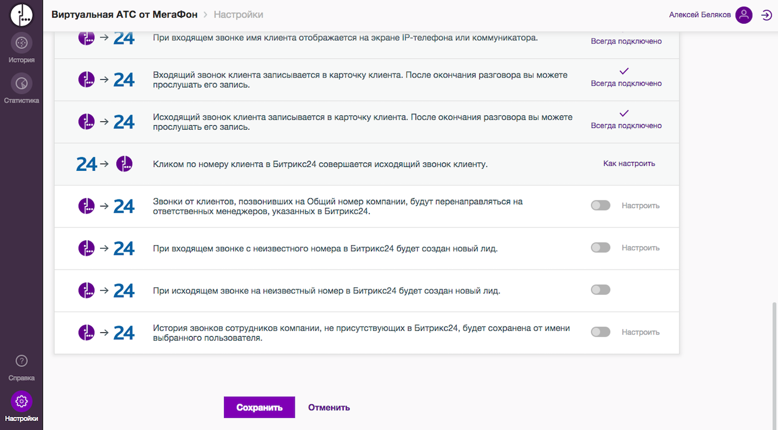778x430 pixels.
Task: Click the checkmark for outgoing call recording
Action: [x=624, y=113]
